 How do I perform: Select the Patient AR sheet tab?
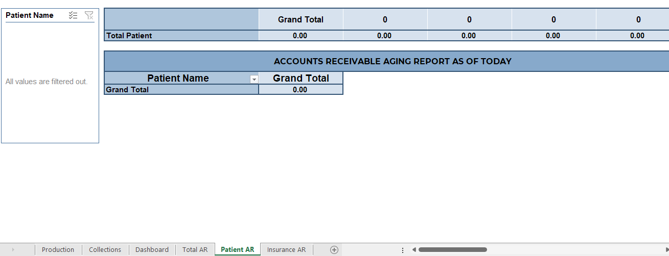[237, 250]
